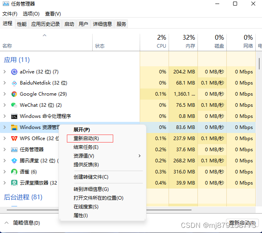
Task: Expand the Google Chrome process group
Action: [x=5, y=94]
